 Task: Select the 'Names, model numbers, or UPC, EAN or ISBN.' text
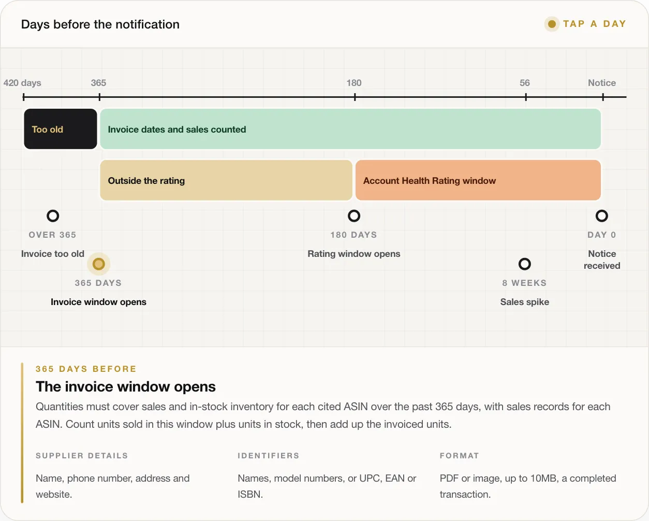pyautogui.click(x=327, y=486)
